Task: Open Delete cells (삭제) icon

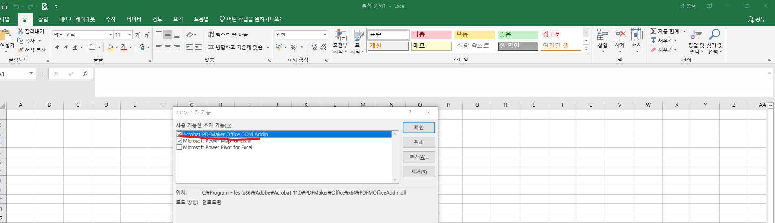Action: click(620, 41)
